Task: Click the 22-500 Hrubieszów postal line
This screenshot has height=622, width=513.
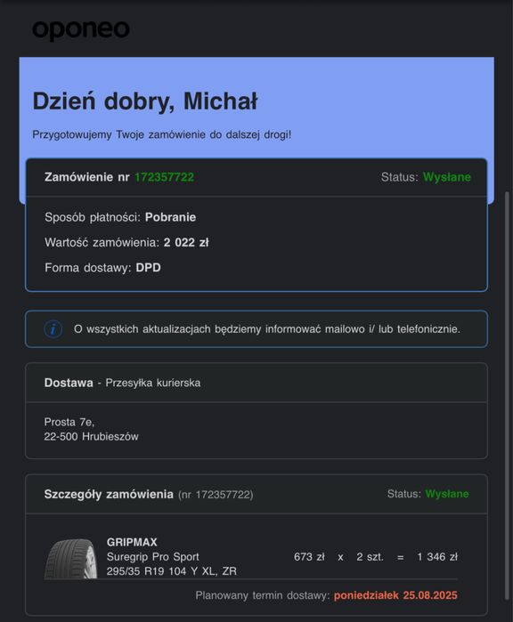Action: coord(92,436)
